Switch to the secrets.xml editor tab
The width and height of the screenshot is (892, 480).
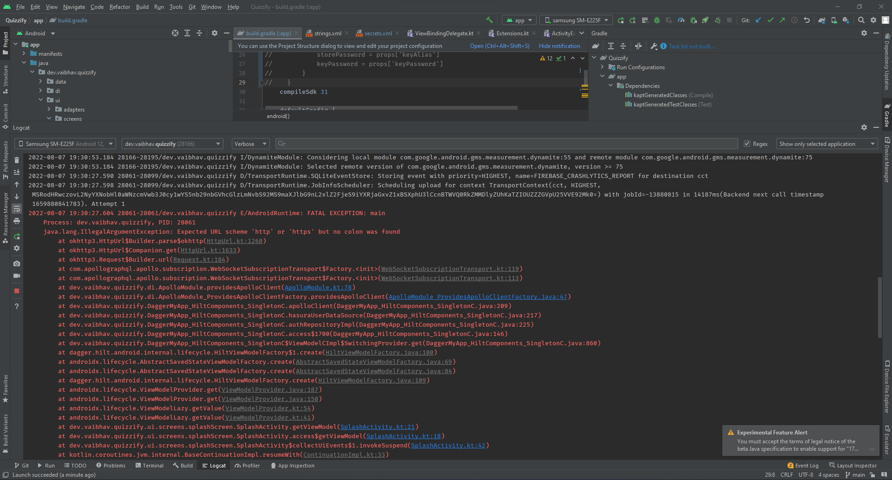pos(378,33)
